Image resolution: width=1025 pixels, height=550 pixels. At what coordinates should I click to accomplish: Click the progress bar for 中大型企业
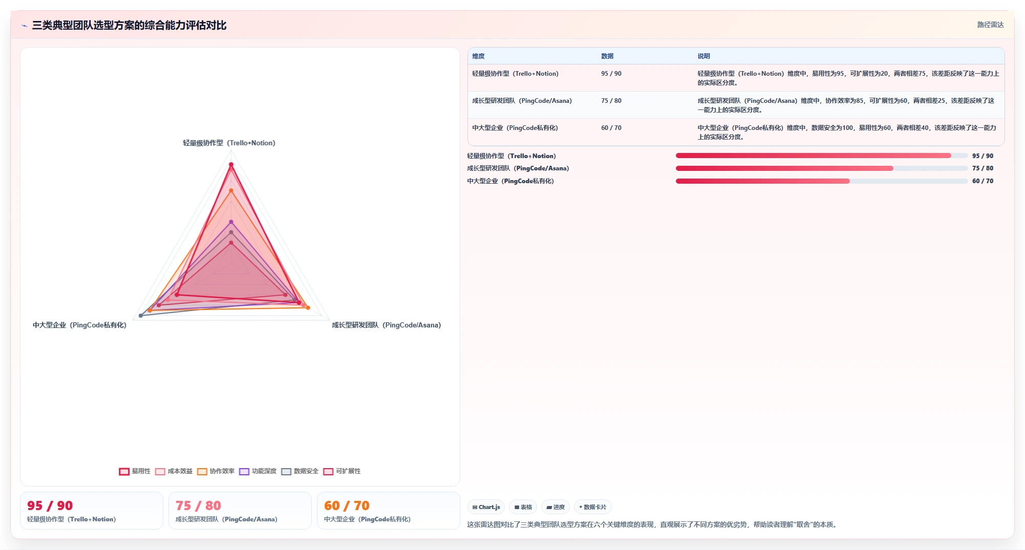pos(821,181)
